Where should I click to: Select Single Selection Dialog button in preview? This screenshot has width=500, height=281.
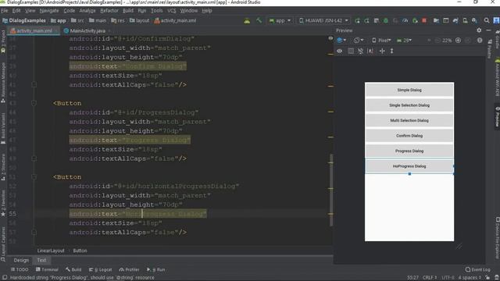409,105
